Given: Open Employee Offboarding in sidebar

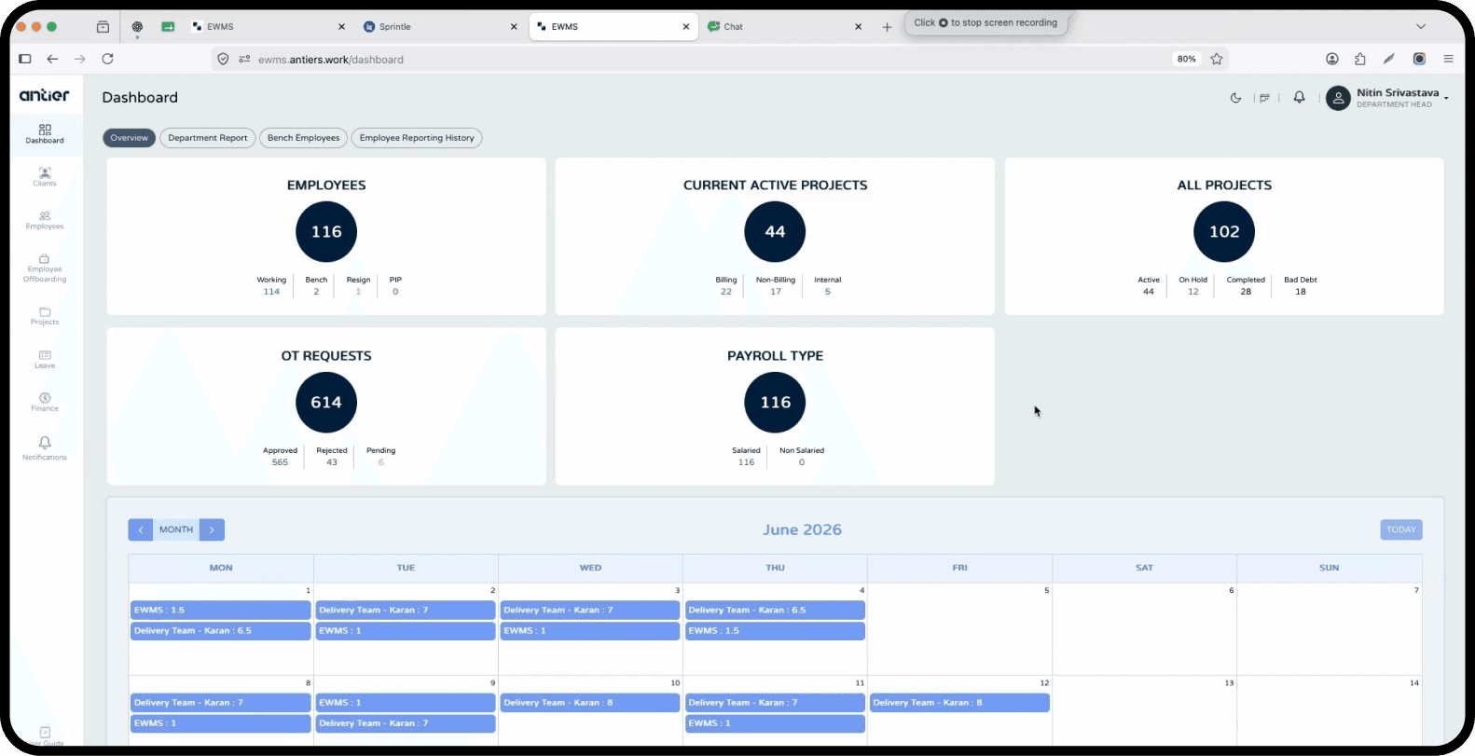Looking at the screenshot, I should point(45,268).
